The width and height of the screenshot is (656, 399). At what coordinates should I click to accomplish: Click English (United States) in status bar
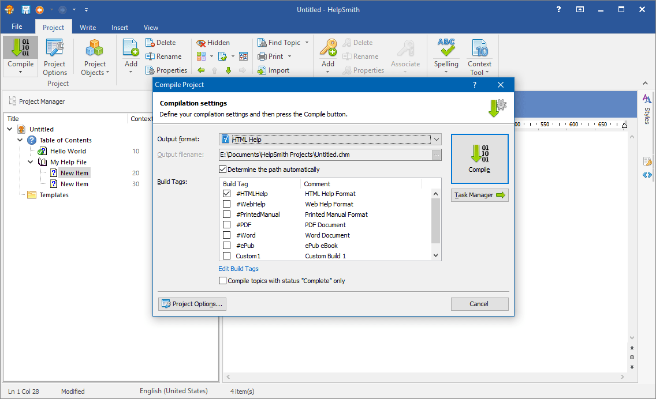coord(174,391)
